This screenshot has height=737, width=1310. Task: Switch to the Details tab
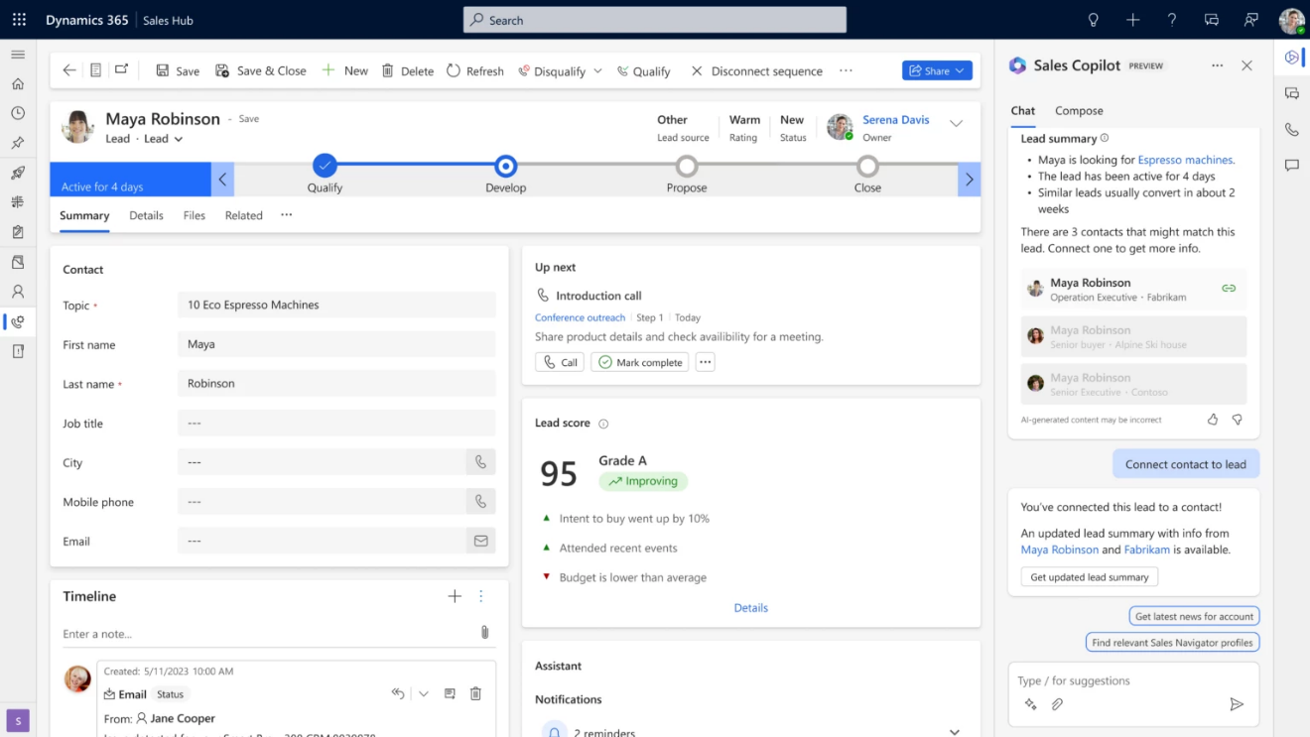[x=146, y=215]
